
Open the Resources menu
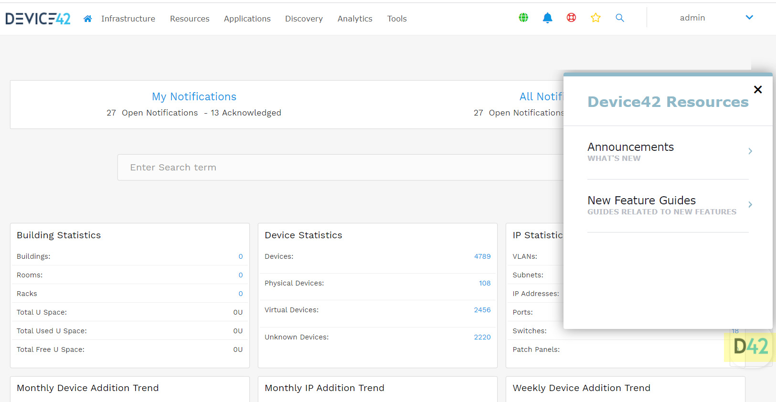(x=190, y=19)
